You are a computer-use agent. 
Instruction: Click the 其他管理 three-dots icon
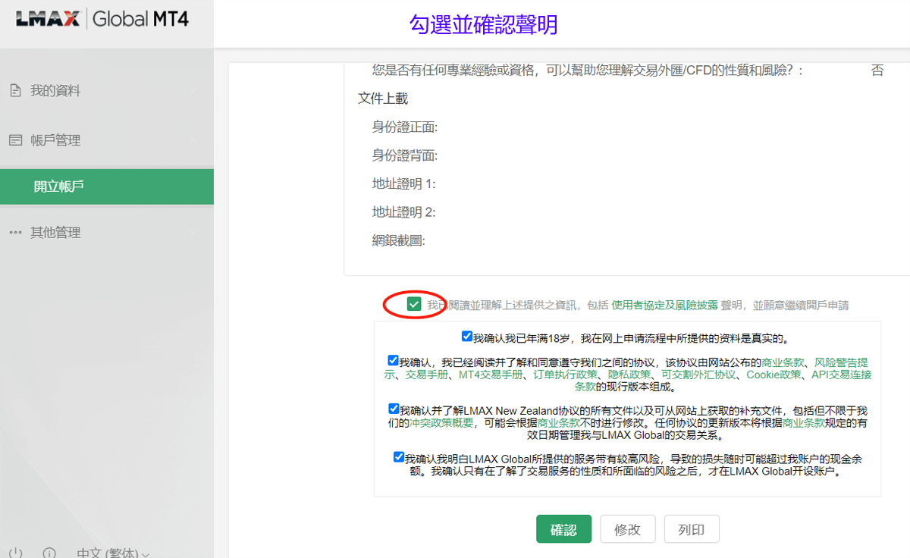(15, 233)
